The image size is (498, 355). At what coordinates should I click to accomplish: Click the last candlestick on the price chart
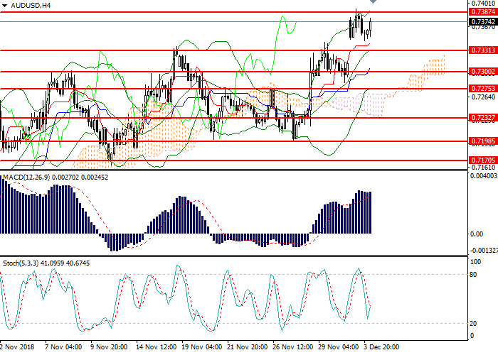[x=371, y=26]
